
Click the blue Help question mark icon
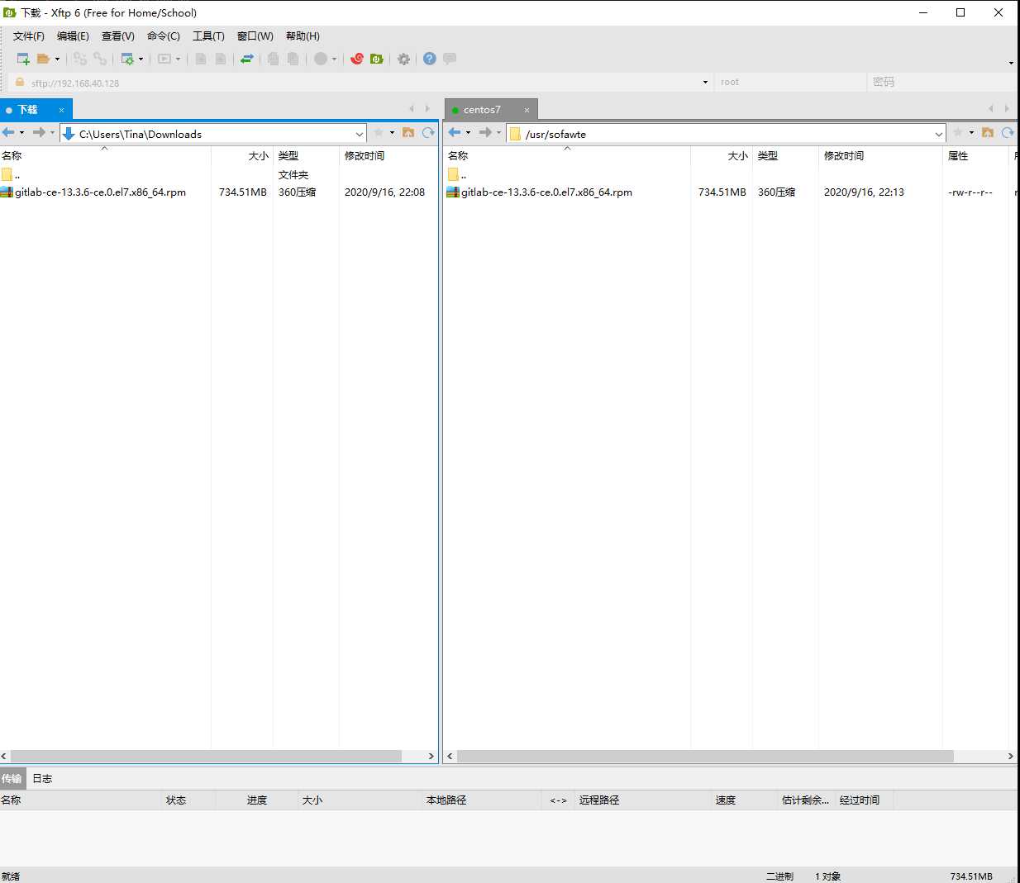pos(430,59)
